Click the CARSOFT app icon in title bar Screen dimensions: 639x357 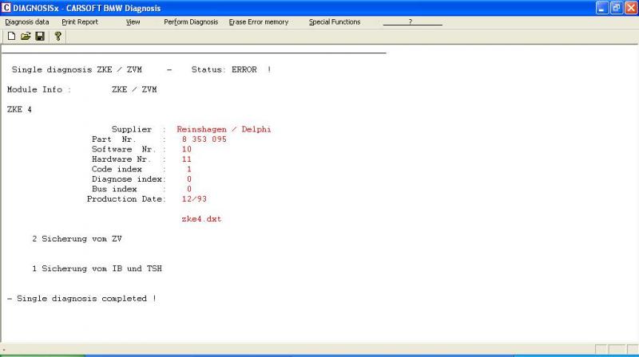pyautogui.click(x=6, y=7)
